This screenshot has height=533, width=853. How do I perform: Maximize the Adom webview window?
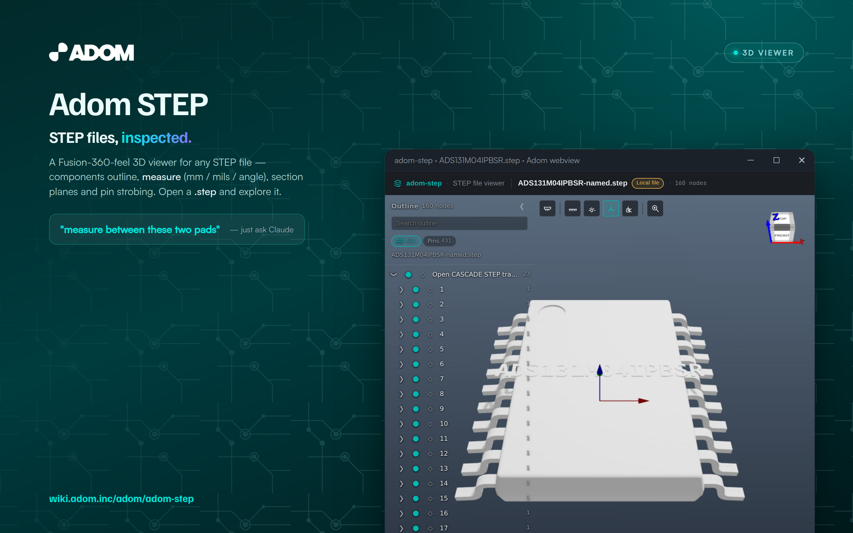776,160
